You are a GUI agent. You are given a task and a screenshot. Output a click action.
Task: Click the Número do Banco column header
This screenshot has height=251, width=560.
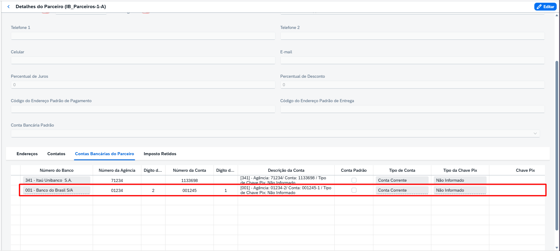pyautogui.click(x=56, y=170)
